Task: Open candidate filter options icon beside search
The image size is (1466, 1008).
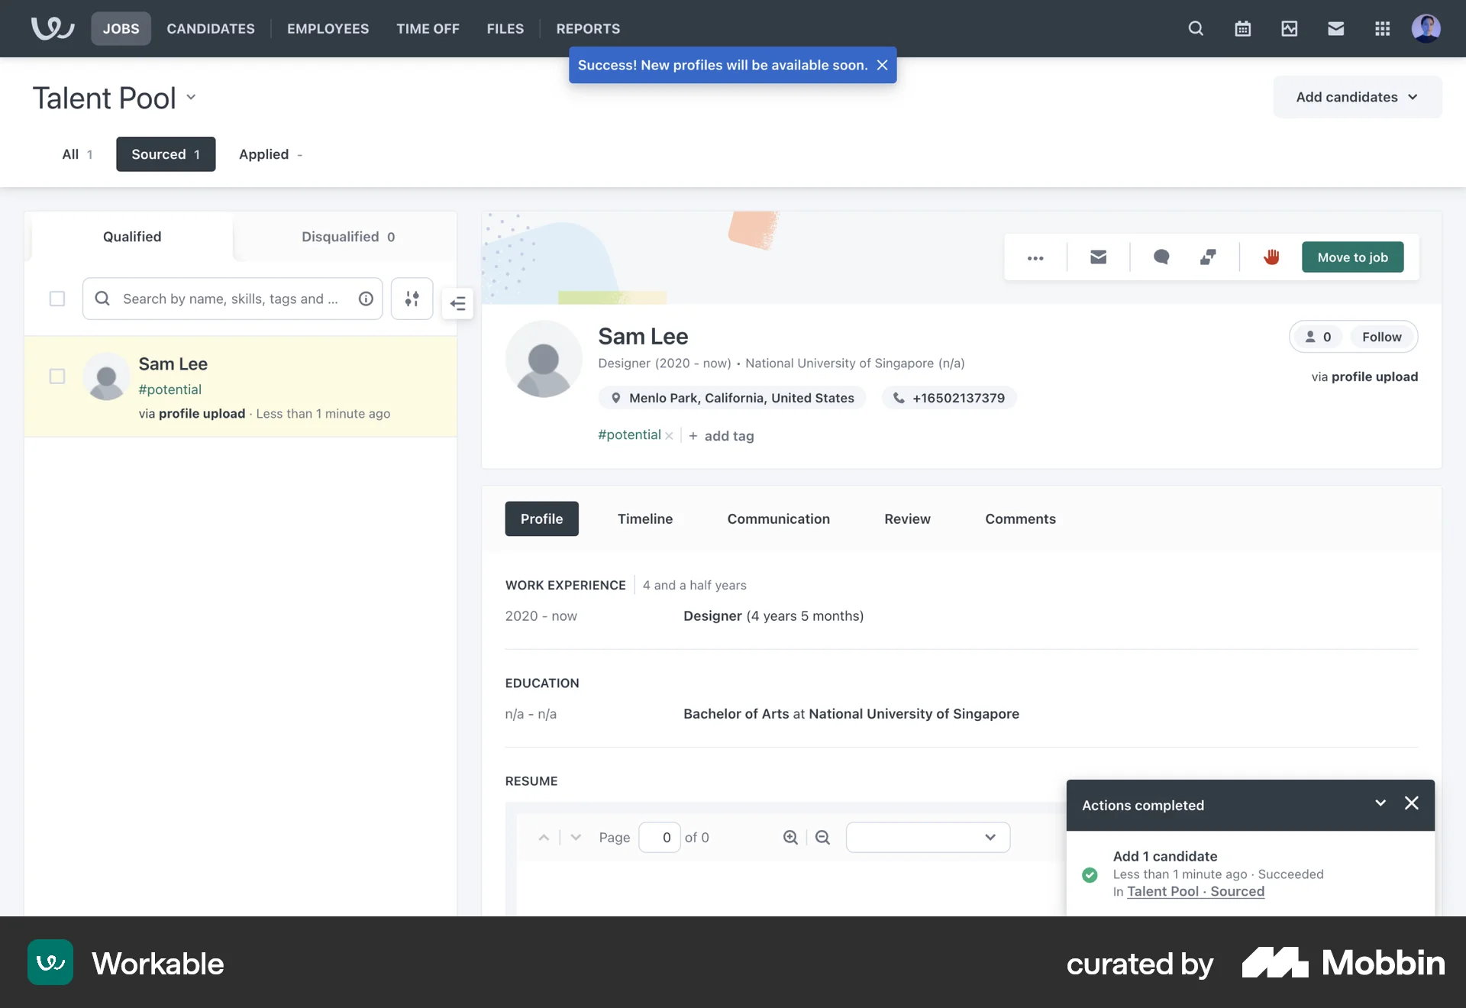Action: [412, 299]
